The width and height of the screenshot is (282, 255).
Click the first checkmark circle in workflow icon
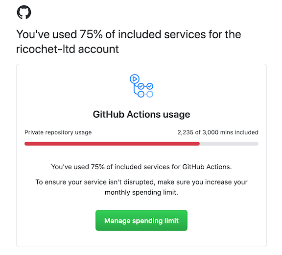pyautogui.click(x=141, y=86)
